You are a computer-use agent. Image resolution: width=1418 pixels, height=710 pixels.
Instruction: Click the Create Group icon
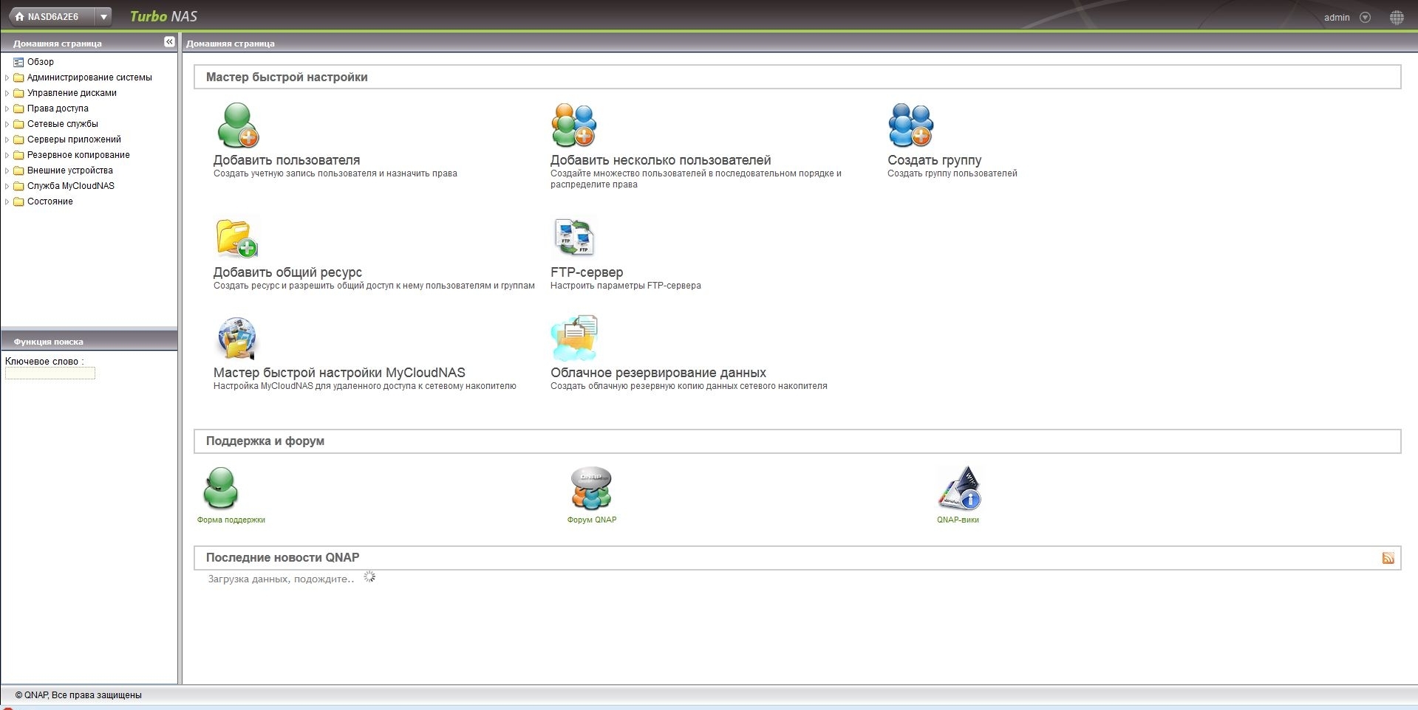click(910, 125)
